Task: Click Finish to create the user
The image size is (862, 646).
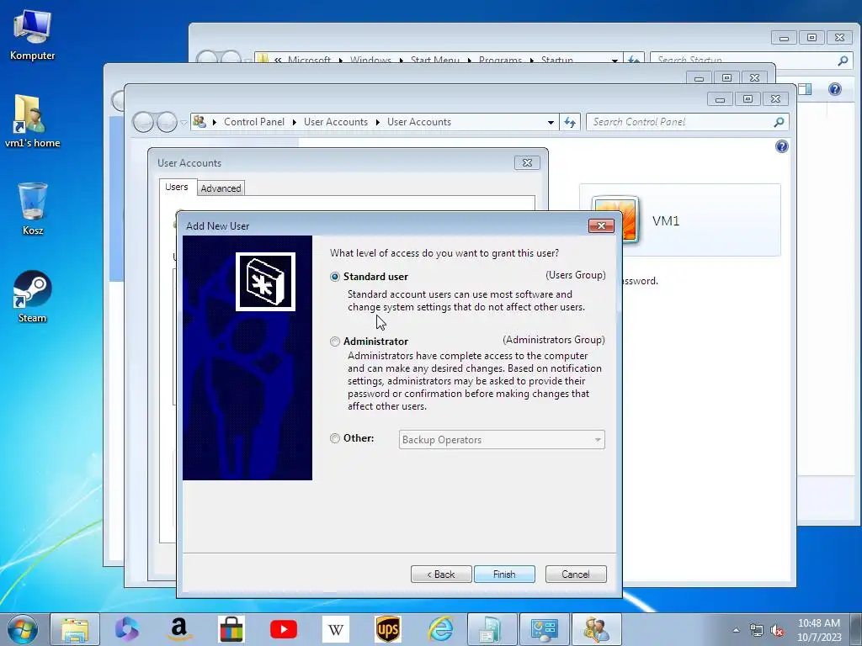Action: click(x=504, y=574)
